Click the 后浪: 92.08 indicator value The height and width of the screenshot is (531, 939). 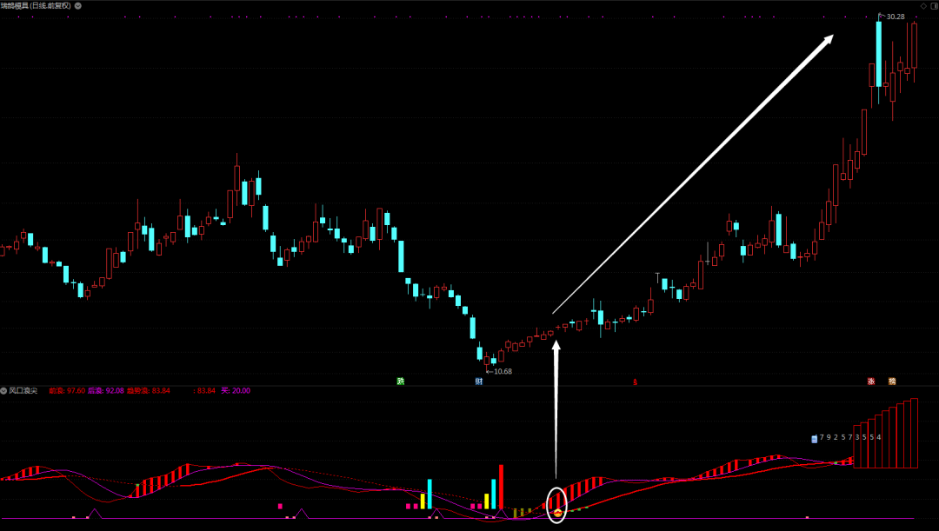[106, 390]
